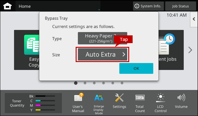Collapse side panel with left arrow tab
This screenshot has width=198, height=116.
pyautogui.click(x=194, y=19)
